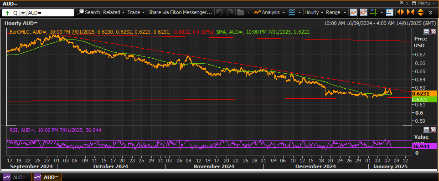Click the expand horizontal orange arrows icon

pyautogui.click(x=401, y=12)
